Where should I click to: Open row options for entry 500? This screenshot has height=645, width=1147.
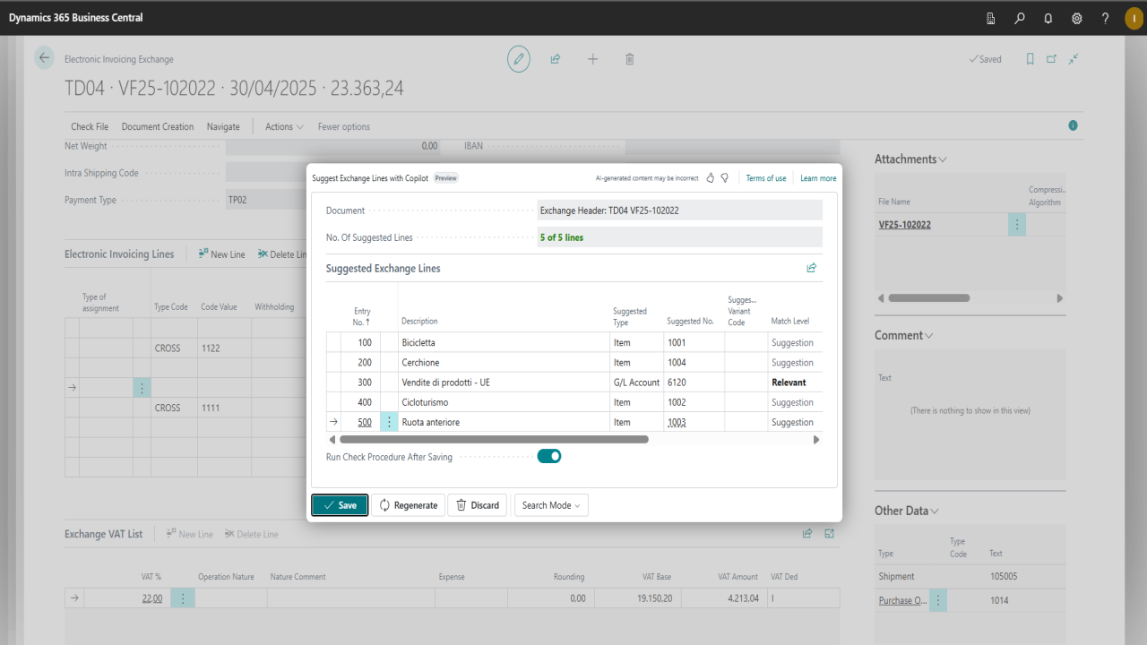[389, 422]
